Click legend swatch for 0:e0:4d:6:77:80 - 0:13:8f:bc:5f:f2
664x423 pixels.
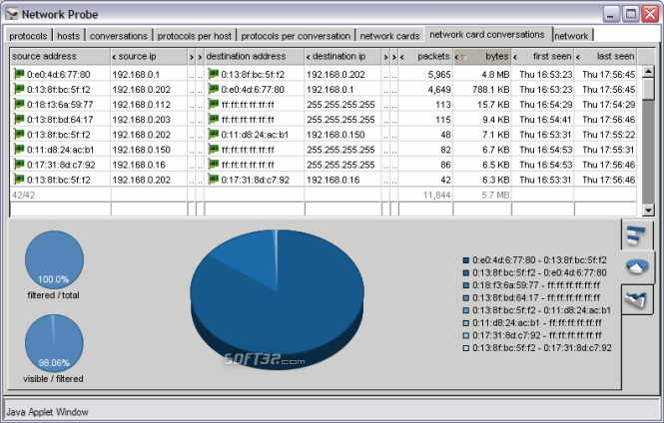[466, 260]
